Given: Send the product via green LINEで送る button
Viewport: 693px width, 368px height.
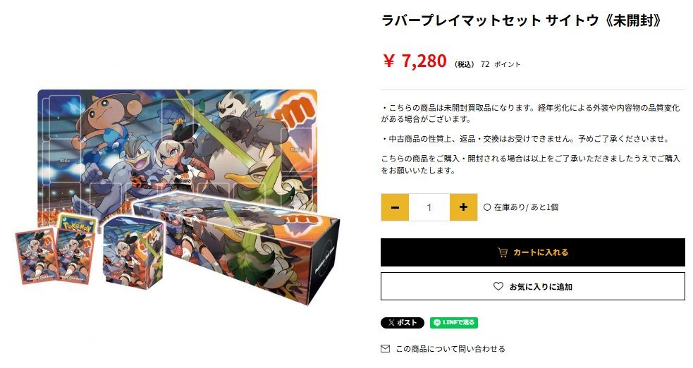Looking at the screenshot, I should 454,322.
